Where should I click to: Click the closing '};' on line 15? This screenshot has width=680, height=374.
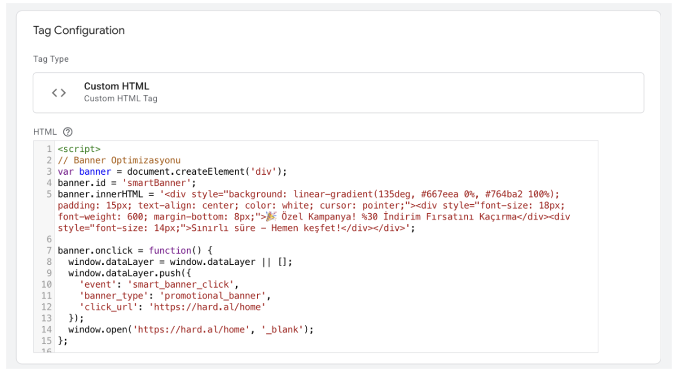coord(63,341)
